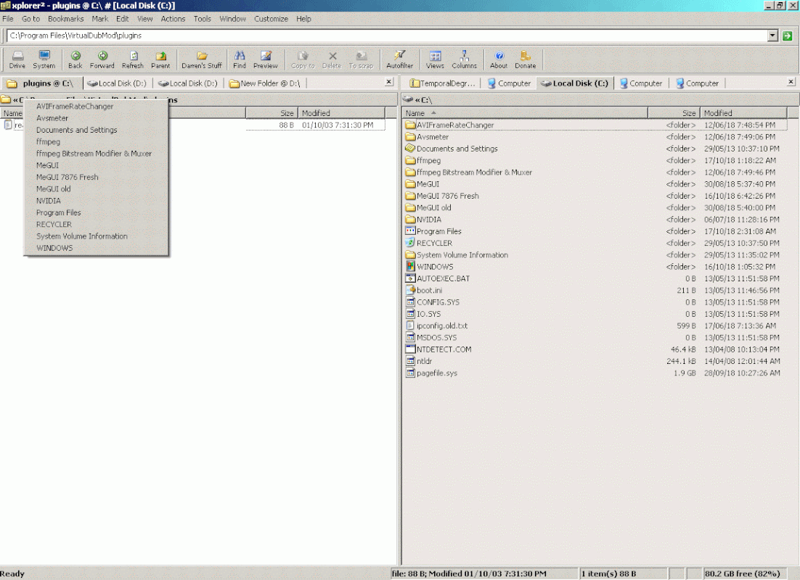
Task: Open the Actions menu
Action: click(173, 19)
